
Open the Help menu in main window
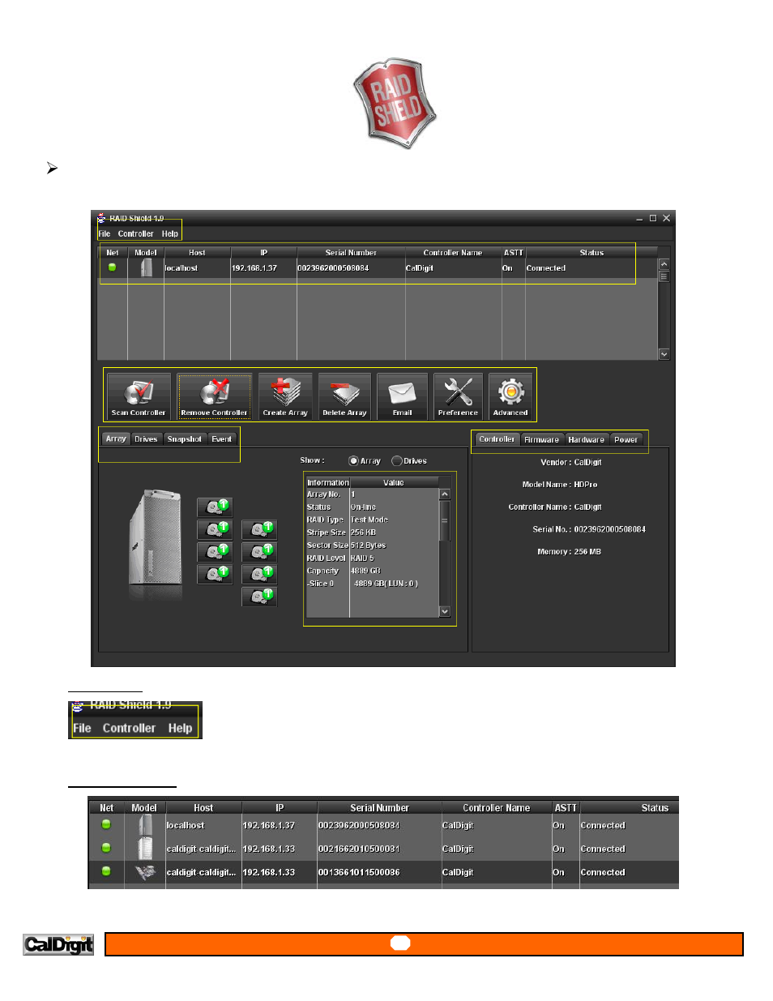click(170, 233)
